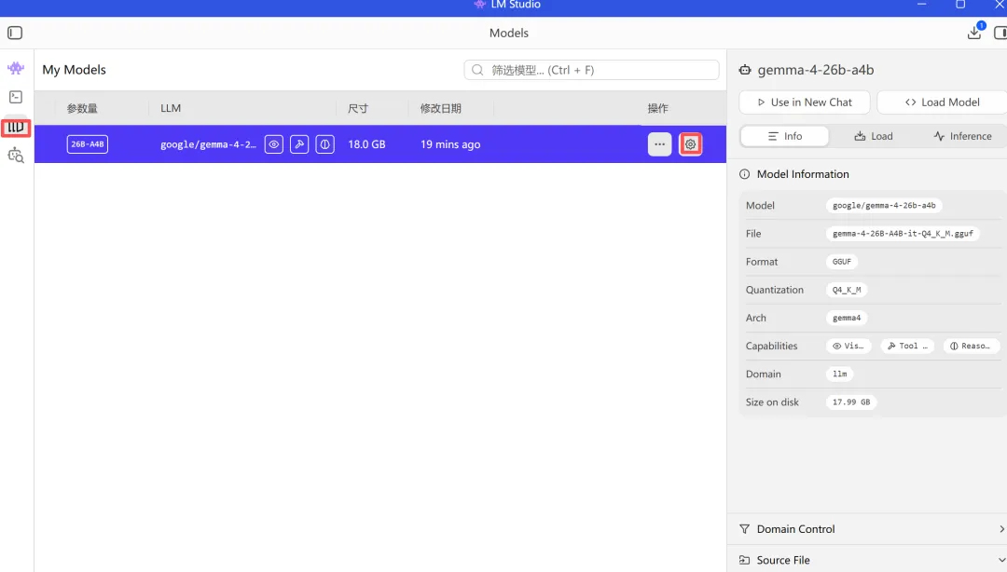Click the gemma4 arch chip
Viewport: 1007px width, 572px height.
[847, 318]
